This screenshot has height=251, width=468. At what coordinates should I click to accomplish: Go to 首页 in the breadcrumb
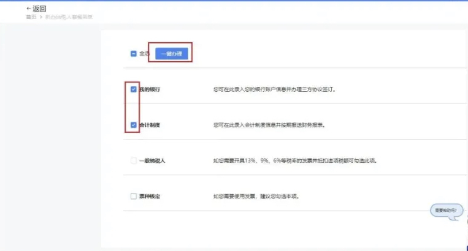(31, 17)
